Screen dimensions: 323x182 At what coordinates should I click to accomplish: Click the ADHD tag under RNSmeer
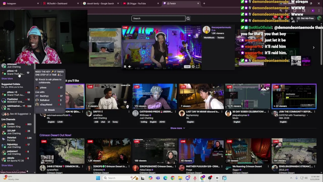[x=162, y=122]
